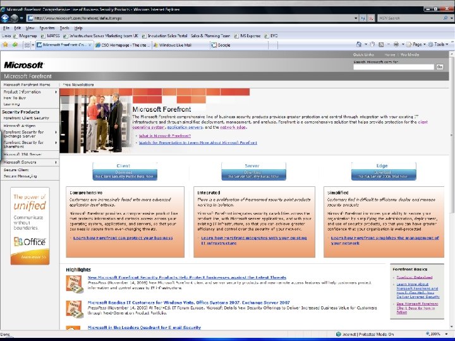Expand the Product Information submenu arrow
Image resolution: width=455 pixels, height=341 pixels.
click(x=56, y=92)
